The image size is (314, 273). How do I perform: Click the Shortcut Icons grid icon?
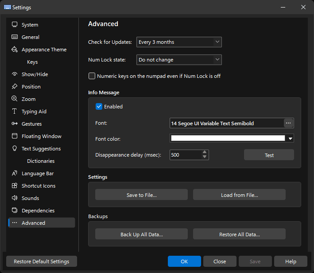coord(15,185)
